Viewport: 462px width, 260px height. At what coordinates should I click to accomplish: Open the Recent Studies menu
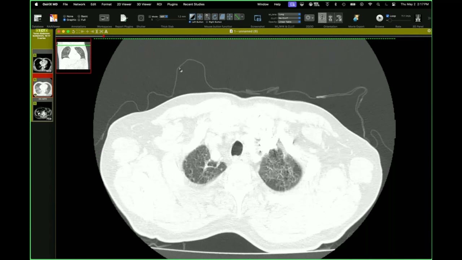pyautogui.click(x=194, y=4)
